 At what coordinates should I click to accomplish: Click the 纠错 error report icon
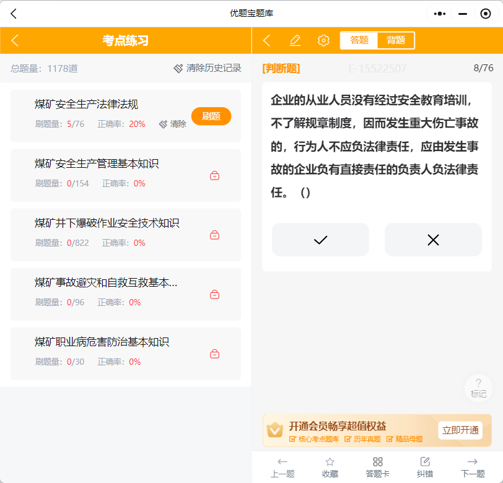click(425, 462)
